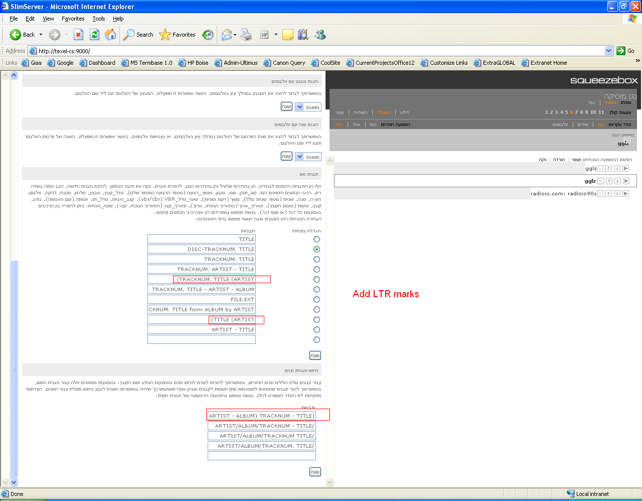
Task: Open the Tools menu
Action: (99, 19)
